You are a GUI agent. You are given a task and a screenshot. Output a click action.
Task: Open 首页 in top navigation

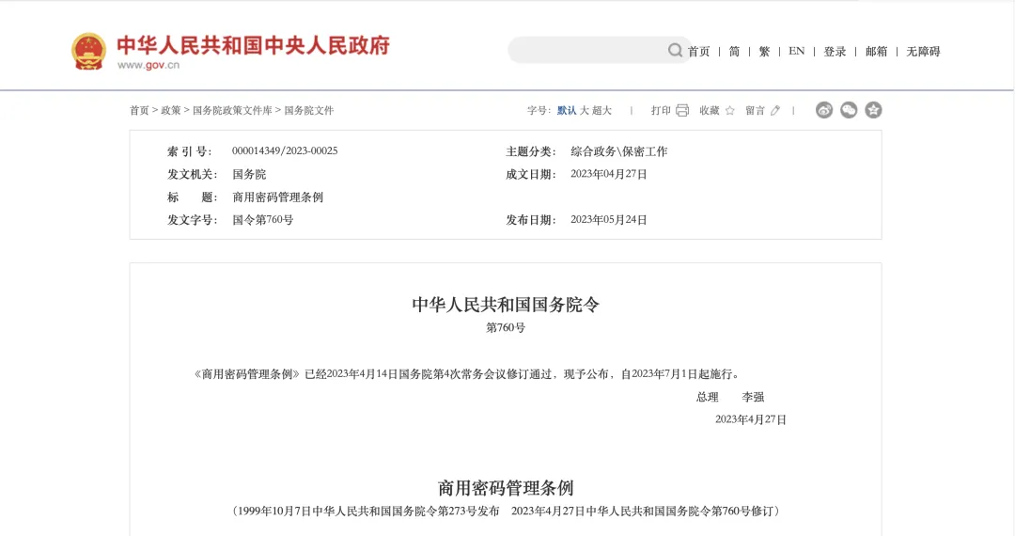pos(698,52)
